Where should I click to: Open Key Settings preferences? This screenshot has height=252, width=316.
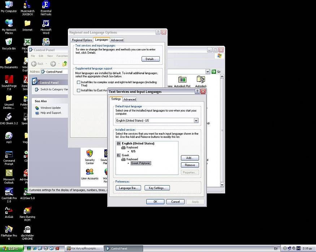(x=157, y=188)
